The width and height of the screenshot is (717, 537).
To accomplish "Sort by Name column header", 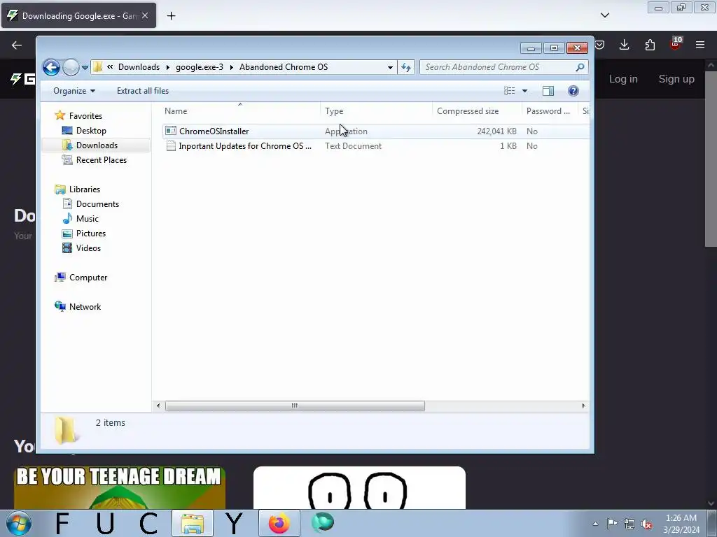I will 240,111.
